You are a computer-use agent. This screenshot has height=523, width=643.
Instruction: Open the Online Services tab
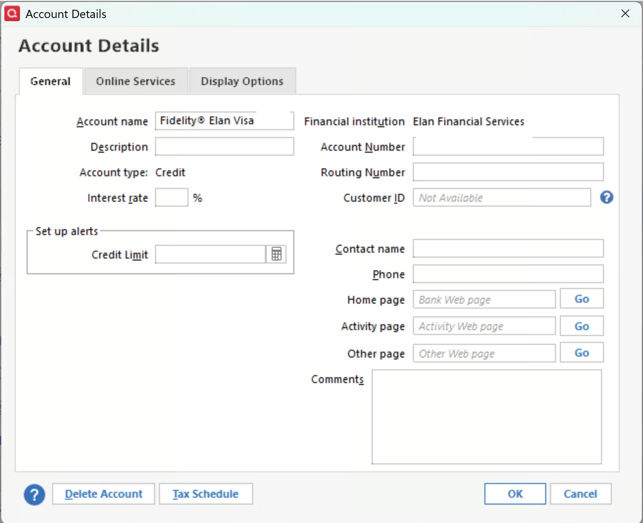point(136,81)
